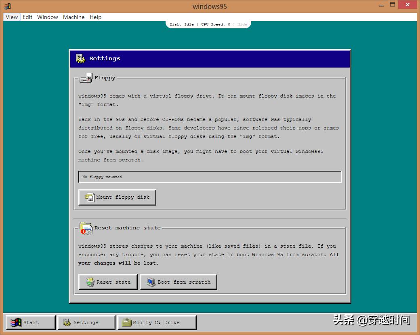Click the 'No floppy mounted' field
420x335 pixels.
tap(210, 176)
